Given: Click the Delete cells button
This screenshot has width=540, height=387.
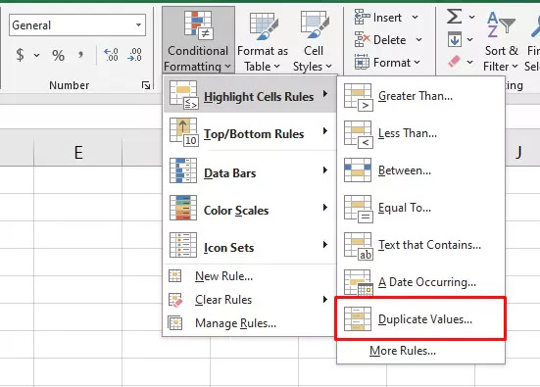Looking at the screenshot, I should (x=380, y=40).
